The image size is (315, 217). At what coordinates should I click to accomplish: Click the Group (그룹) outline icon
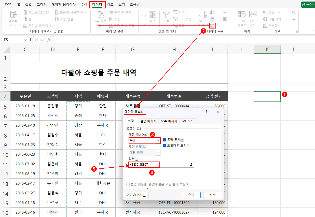click(265, 12)
